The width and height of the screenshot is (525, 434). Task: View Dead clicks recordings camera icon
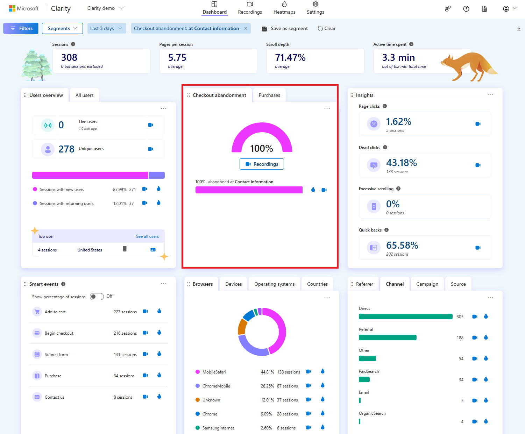point(478,165)
